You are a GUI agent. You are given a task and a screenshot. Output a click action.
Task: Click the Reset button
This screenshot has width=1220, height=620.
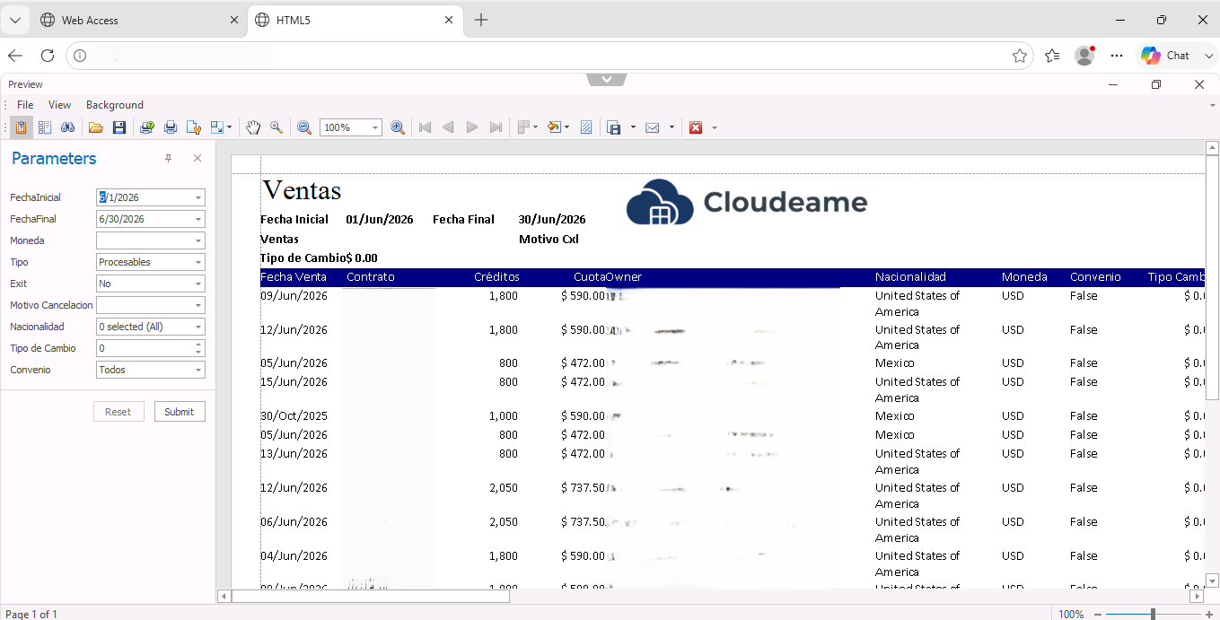point(118,412)
